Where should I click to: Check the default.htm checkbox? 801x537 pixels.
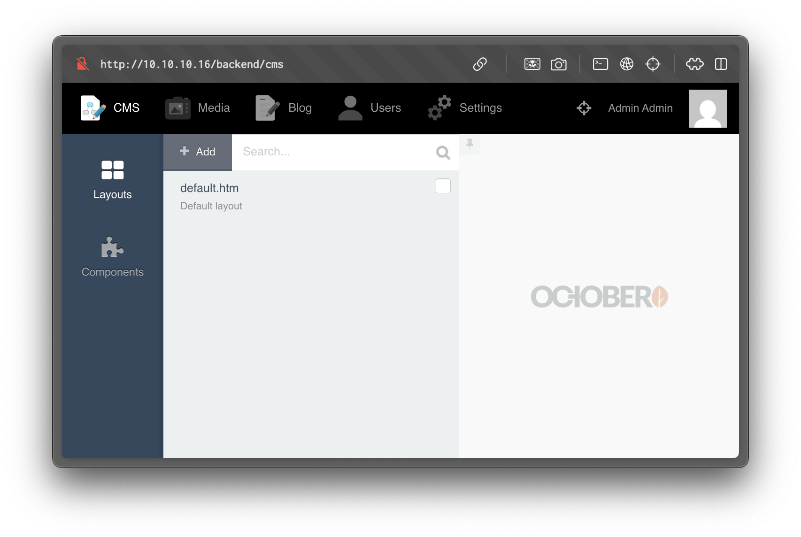(x=443, y=186)
